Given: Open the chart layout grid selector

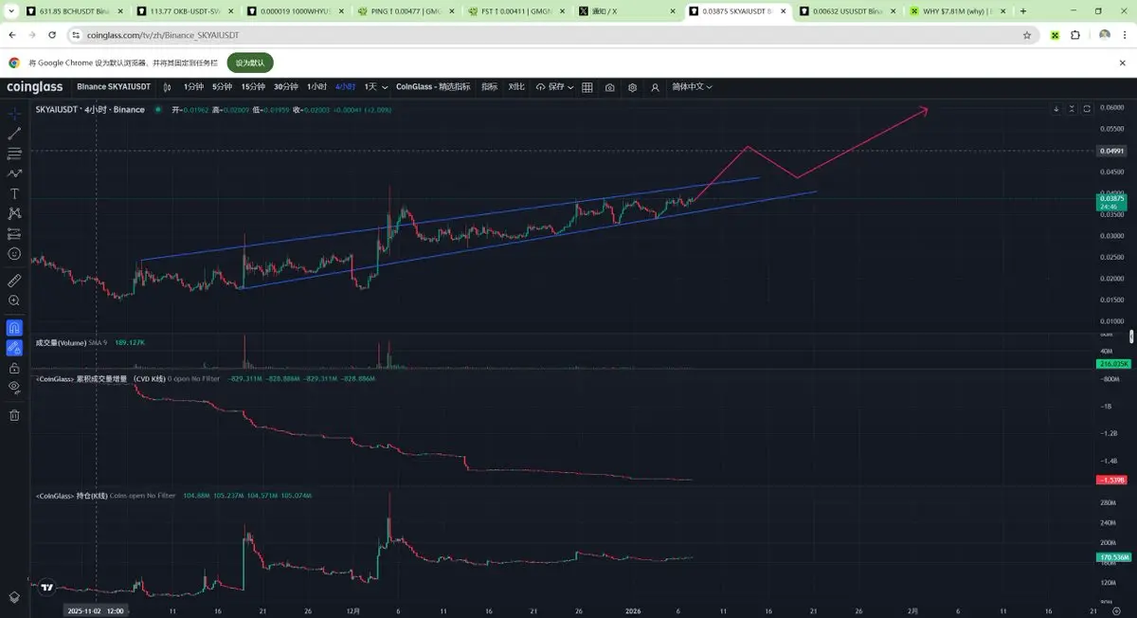Looking at the screenshot, I should (x=587, y=87).
